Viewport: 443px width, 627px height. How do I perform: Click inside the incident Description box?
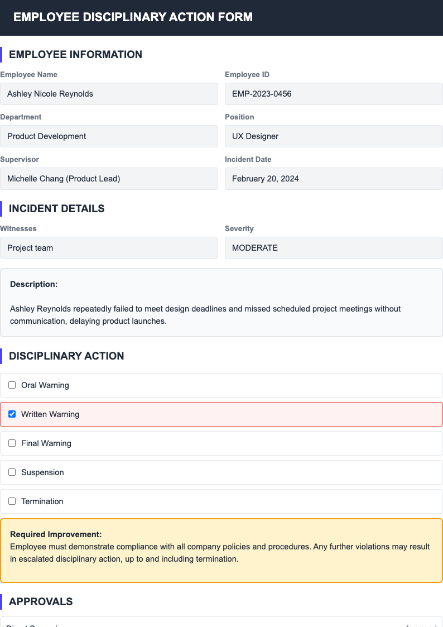pos(222,301)
